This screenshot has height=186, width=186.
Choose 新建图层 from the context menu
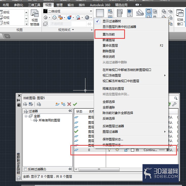(x=131, y=40)
